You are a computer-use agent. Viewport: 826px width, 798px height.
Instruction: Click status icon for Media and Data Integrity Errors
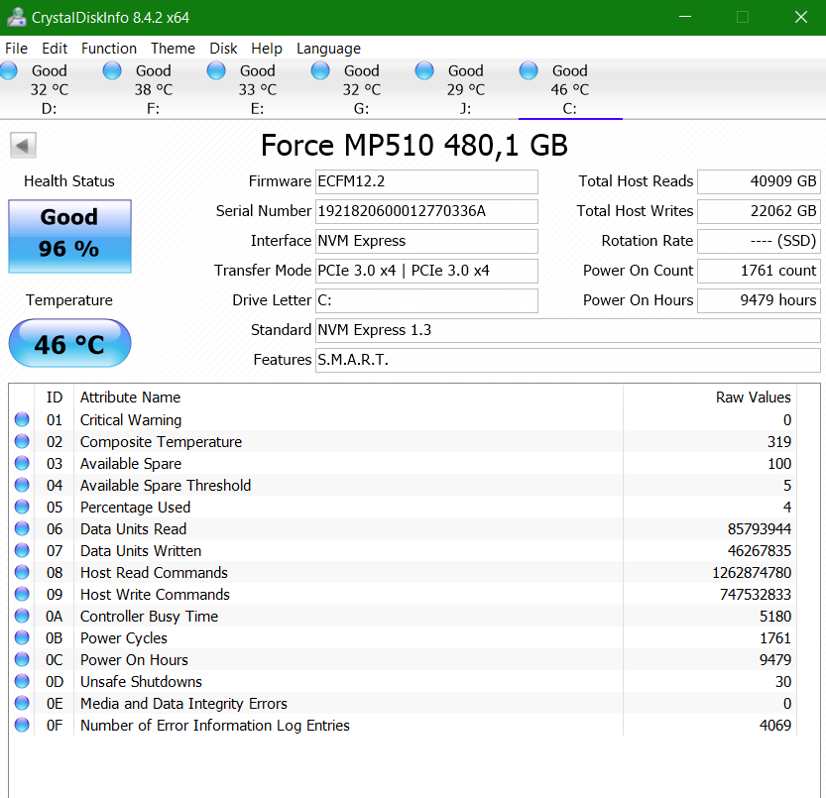pyautogui.click(x=22, y=703)
